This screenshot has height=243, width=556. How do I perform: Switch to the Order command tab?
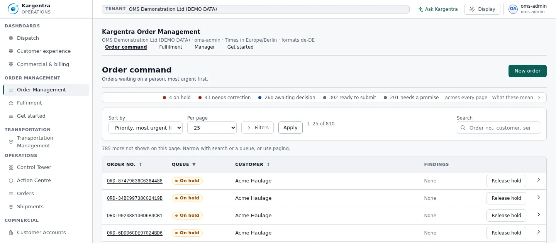(x=126, y=47)
